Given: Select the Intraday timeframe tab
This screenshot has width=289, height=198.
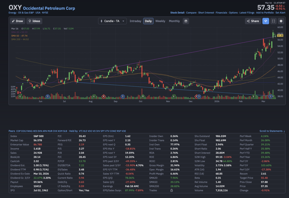Looking at the screenshot, I should 135,21.
